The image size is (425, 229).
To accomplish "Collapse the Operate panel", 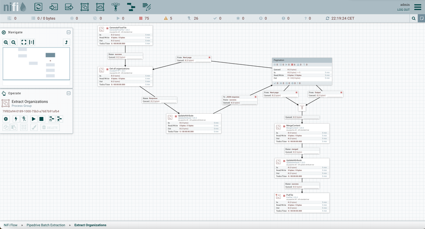I will (69, 93).
